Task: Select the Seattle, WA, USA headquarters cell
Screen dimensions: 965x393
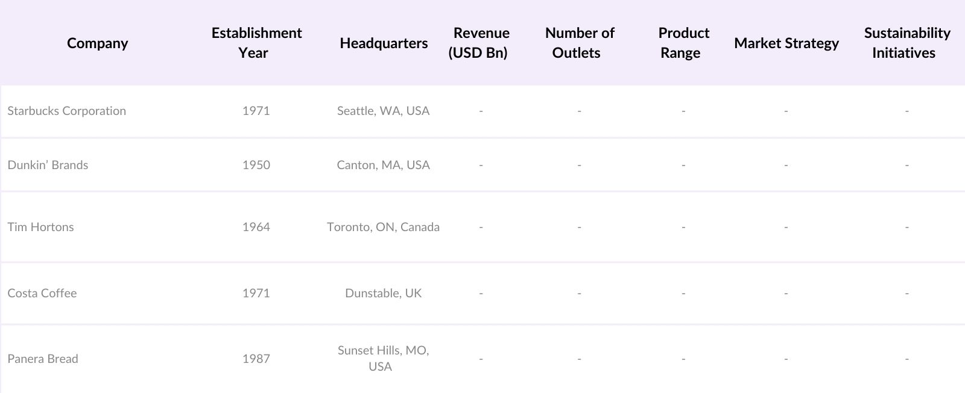Action: pyautogui.click(x=383, y=111)
